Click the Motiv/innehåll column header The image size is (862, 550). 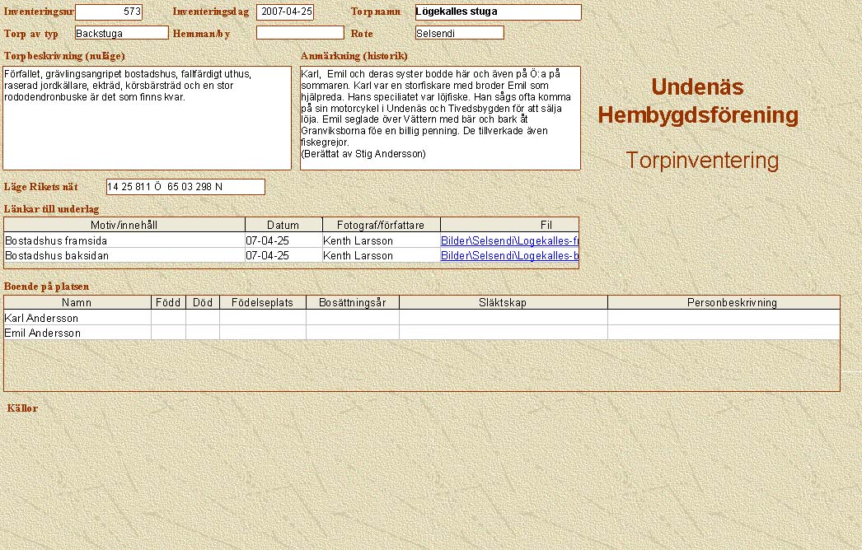124,225
